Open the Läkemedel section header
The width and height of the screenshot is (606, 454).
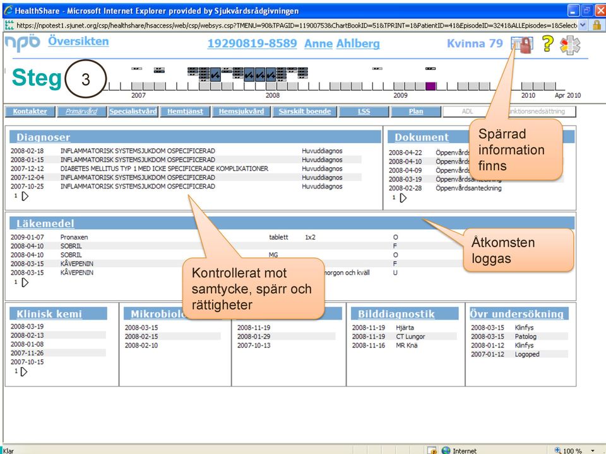point(45,223)
